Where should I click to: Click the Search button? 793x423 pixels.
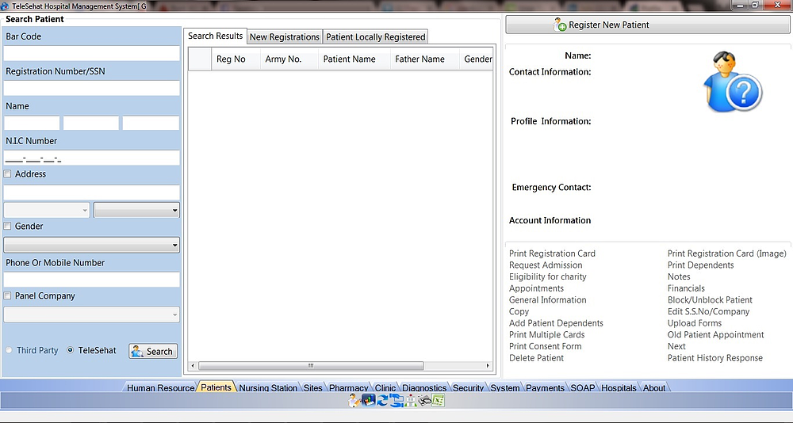153,351
